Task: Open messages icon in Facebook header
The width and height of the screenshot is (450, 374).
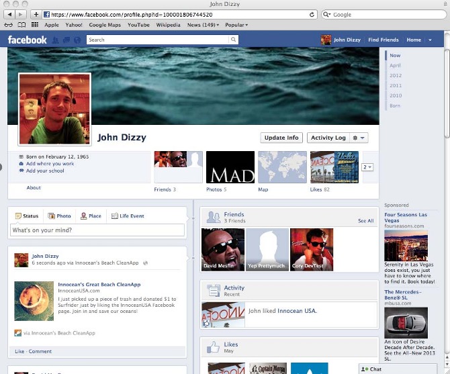Action: click(x=66, y=40)
